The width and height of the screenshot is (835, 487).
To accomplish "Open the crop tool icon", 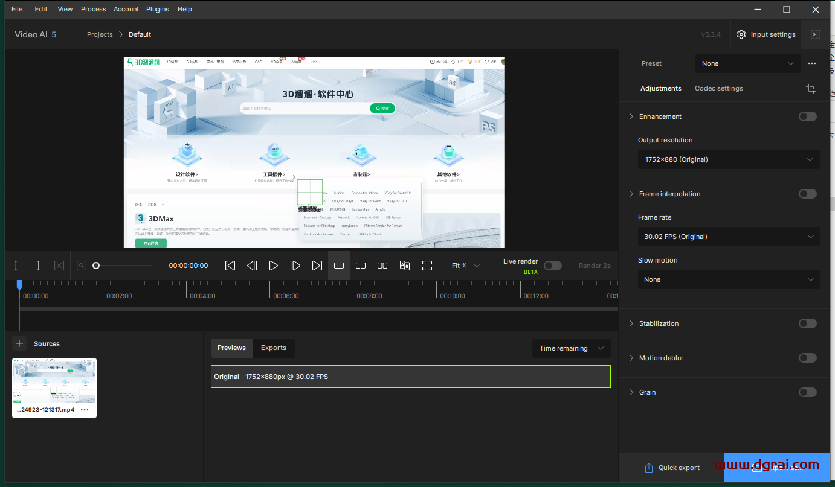I will (810, 89).
